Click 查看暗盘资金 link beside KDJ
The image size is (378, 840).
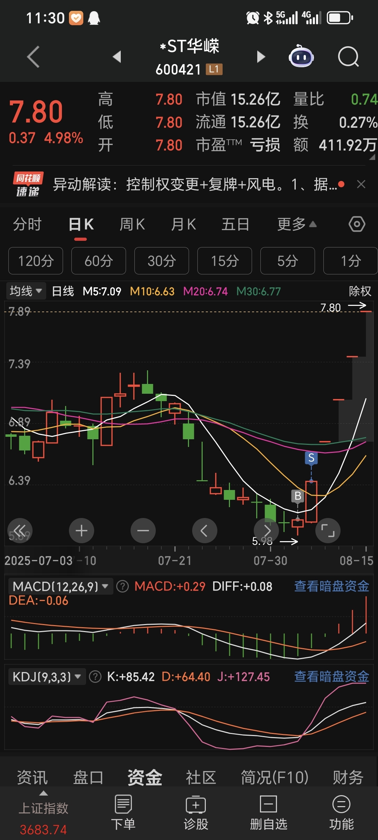(x=331, y=677)
